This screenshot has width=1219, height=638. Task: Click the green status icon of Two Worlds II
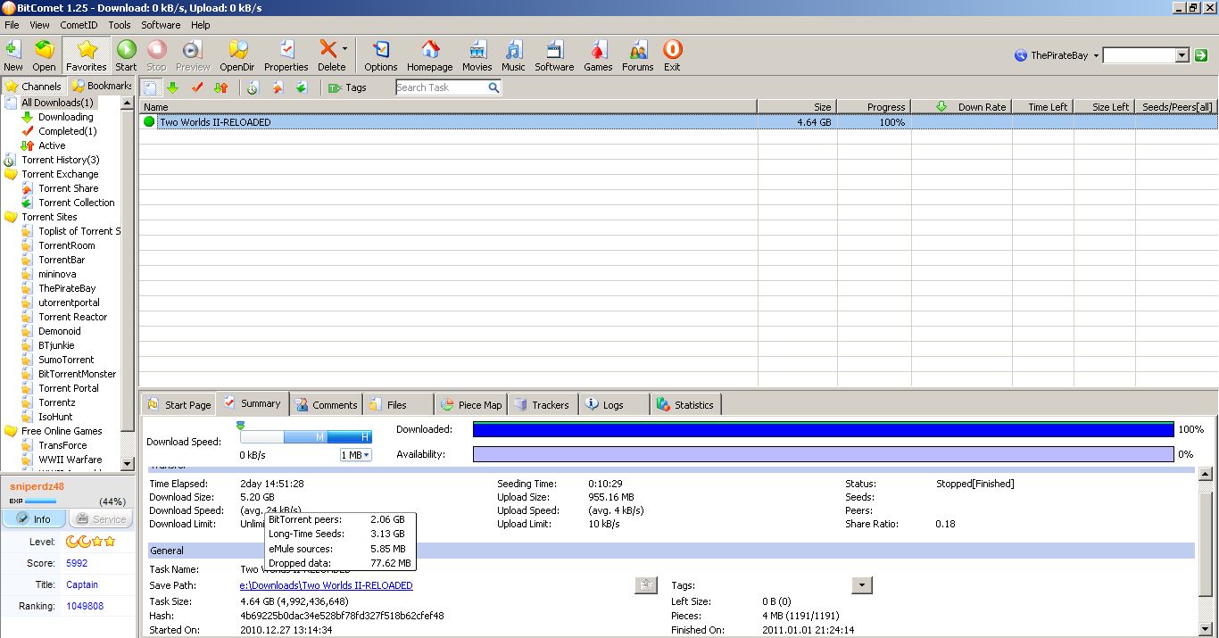pyautogui.click(x=149, y=122)
